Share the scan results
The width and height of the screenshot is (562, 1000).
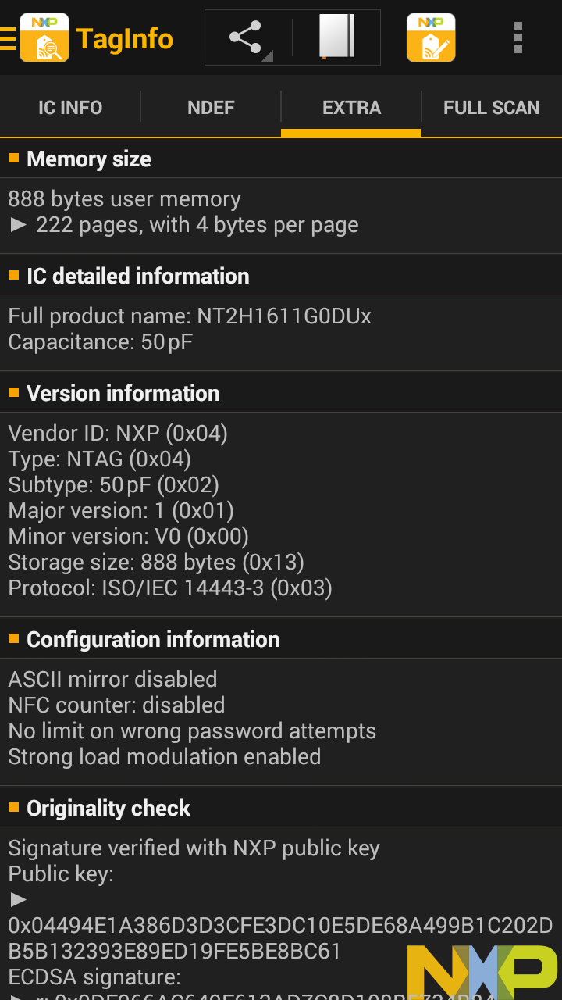tap(246, 37)
